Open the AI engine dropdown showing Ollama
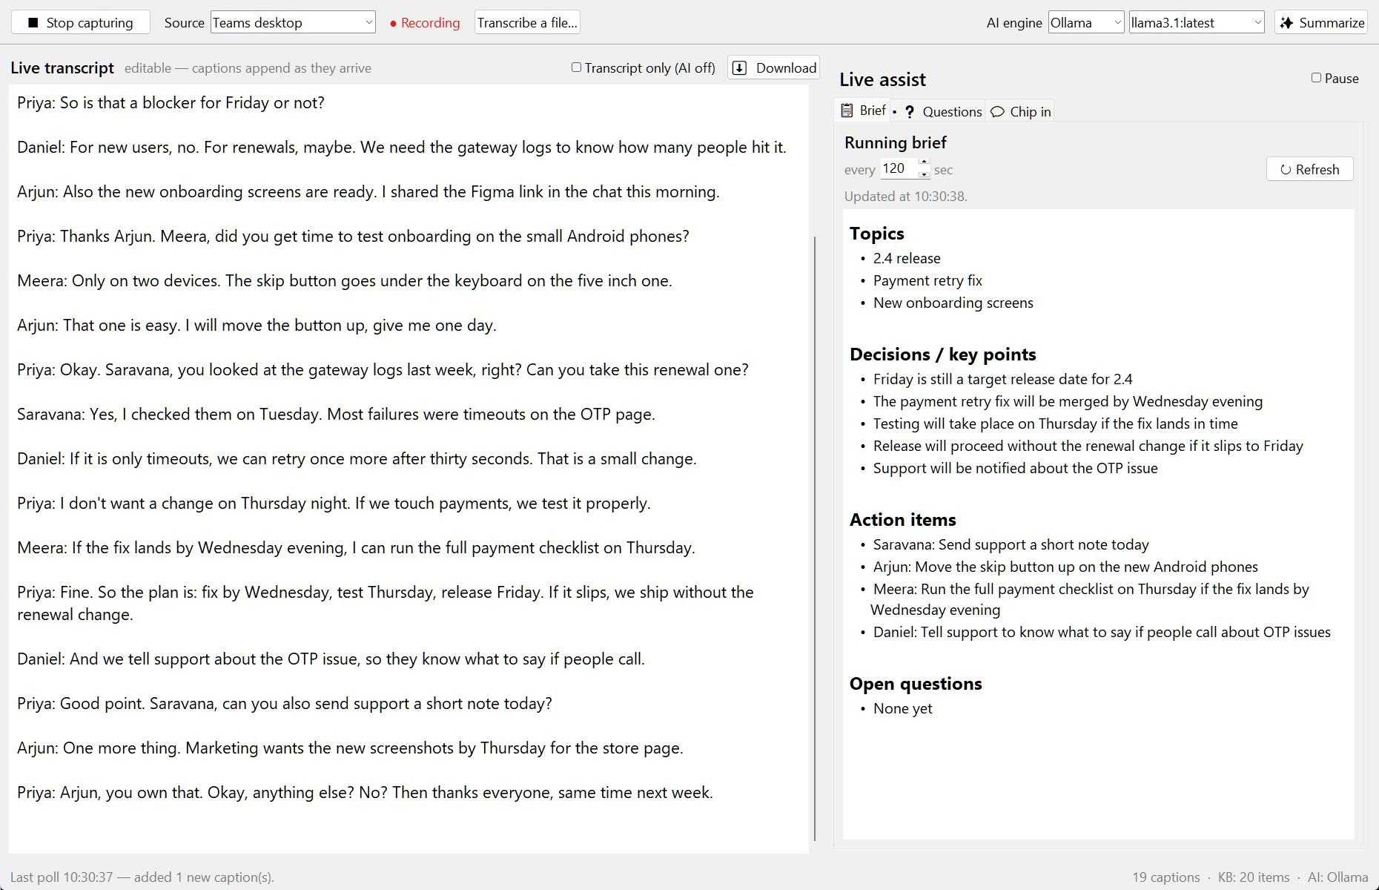Image resolution: width=1379 pixels, height=890 pixels. (1086, 22)
